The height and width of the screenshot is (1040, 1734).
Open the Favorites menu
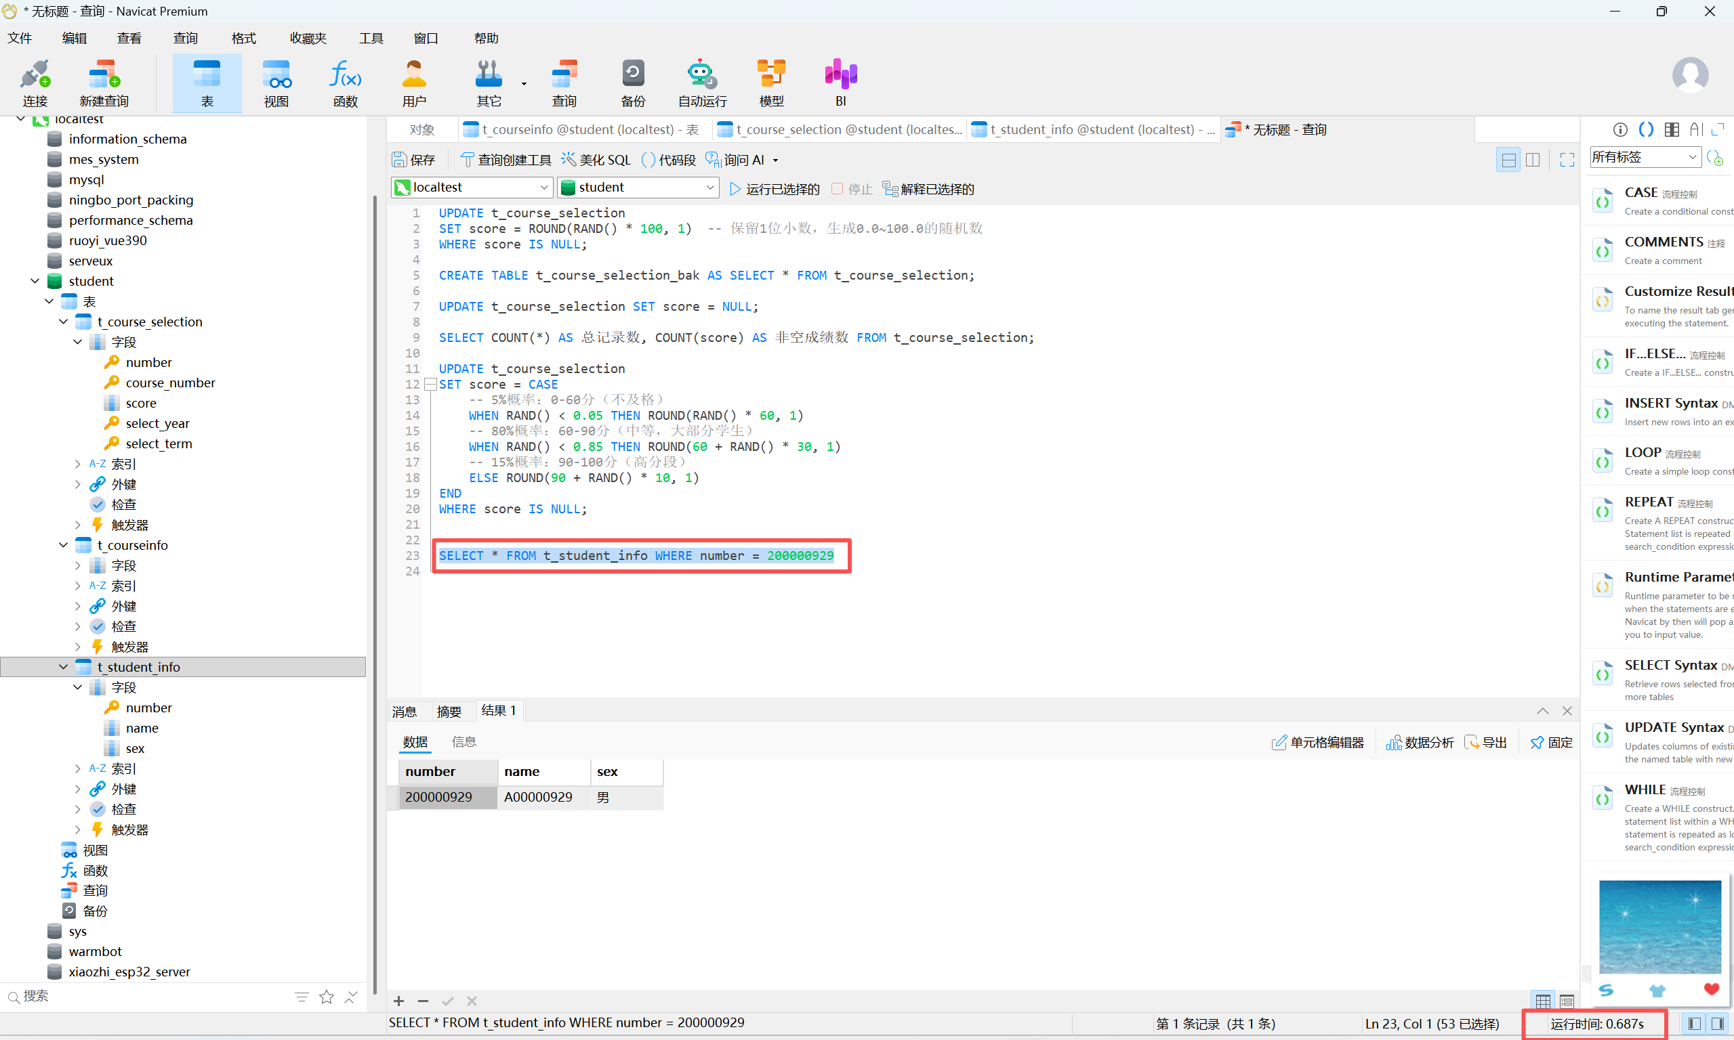click(x=308, y=38)
